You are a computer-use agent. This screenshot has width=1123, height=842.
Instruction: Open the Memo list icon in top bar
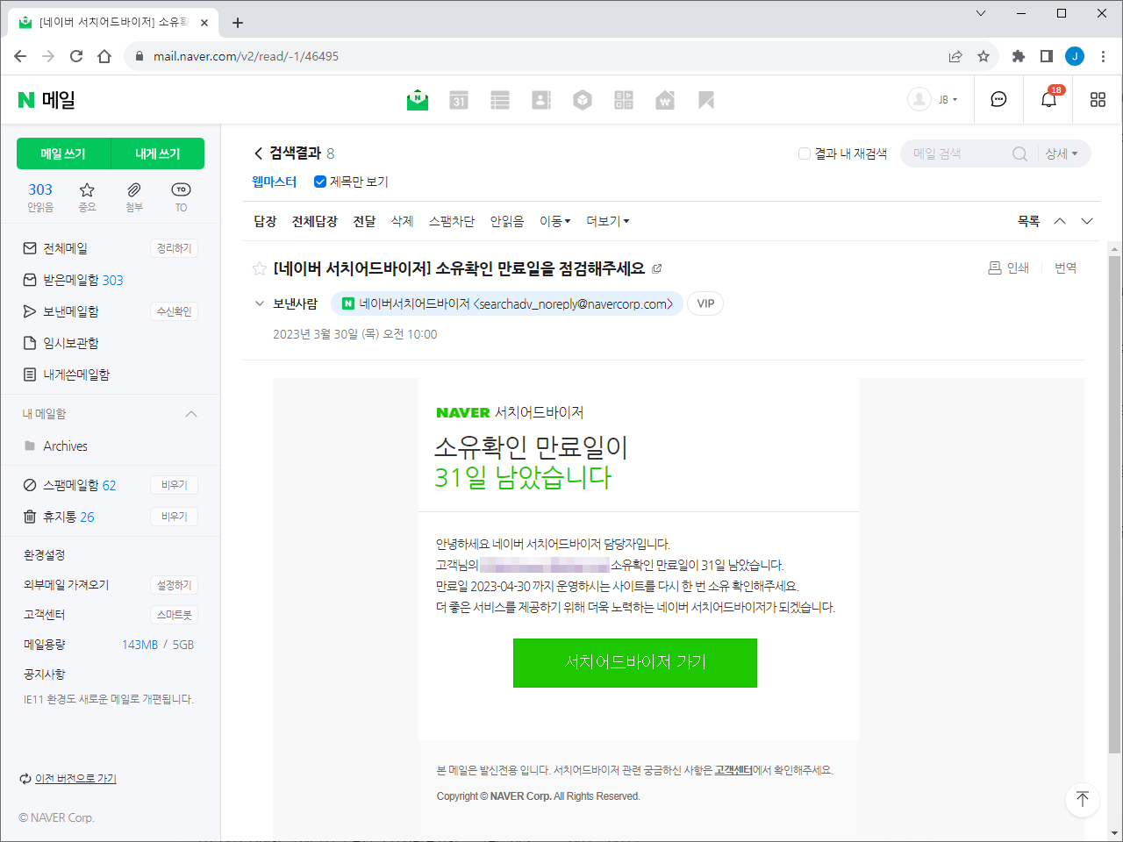(500, 100)
